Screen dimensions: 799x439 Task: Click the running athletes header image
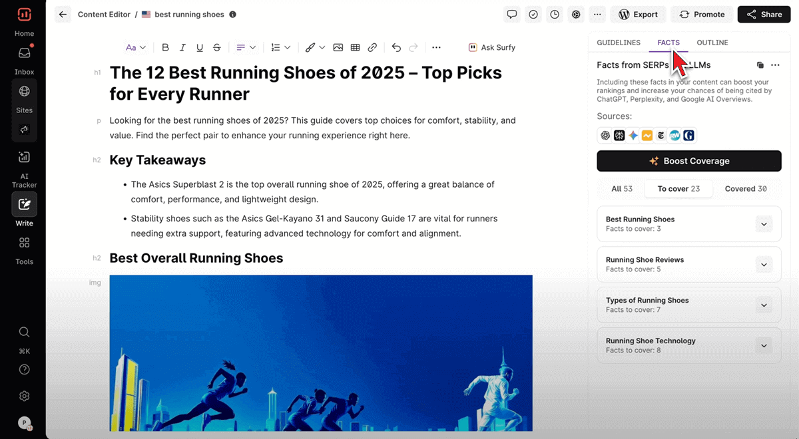pyautogui.click(x=321, y=353)
